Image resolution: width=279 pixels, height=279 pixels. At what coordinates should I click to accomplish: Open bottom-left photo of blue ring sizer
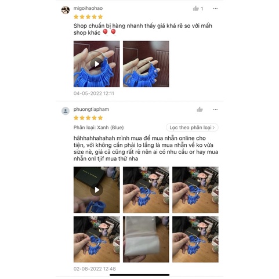pos(96,240)
